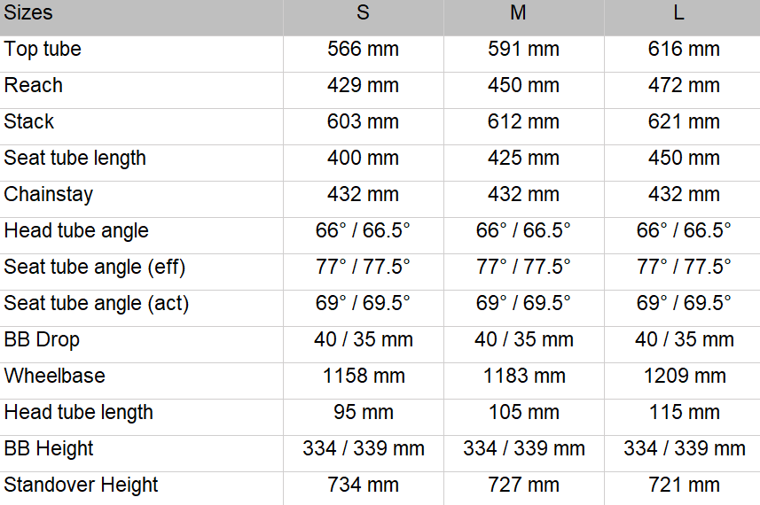Click the Chainstay row label
The height and width of the screenshot is (505, 760).
tap(49, 195)
